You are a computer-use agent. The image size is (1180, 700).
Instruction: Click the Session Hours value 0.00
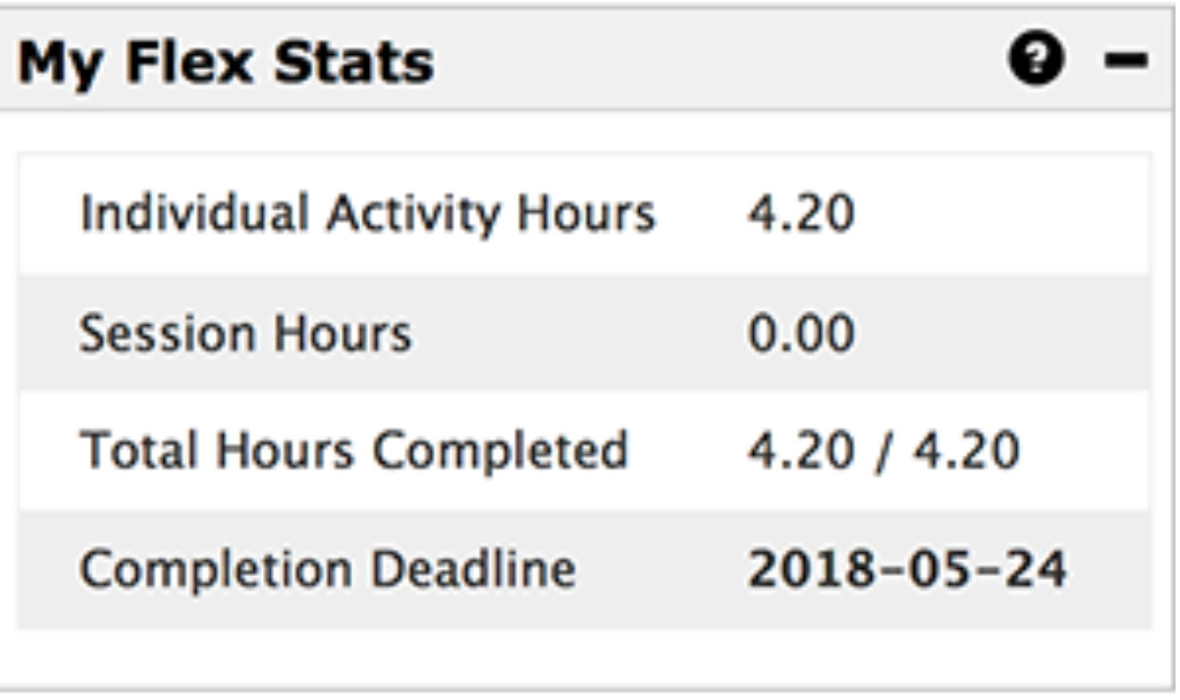click(800, 333)
